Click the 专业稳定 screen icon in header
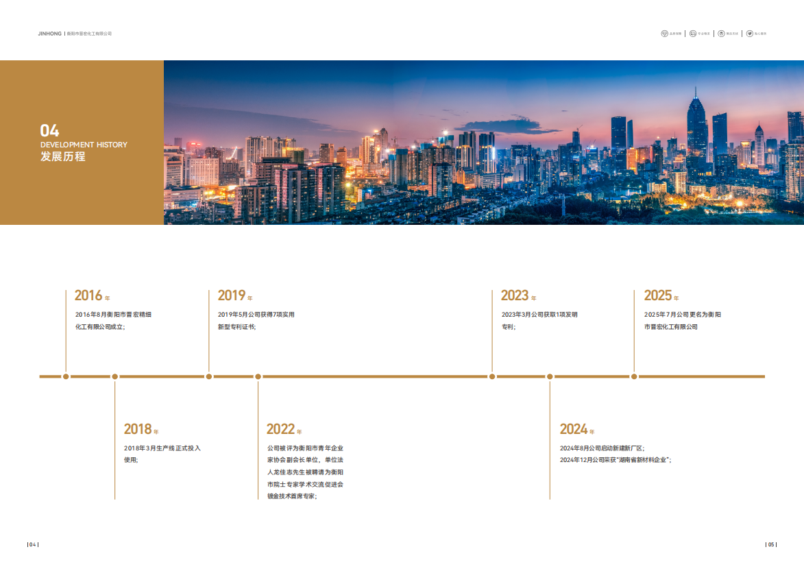The height and width of the screenshot is (569, 804). [693, 34]
